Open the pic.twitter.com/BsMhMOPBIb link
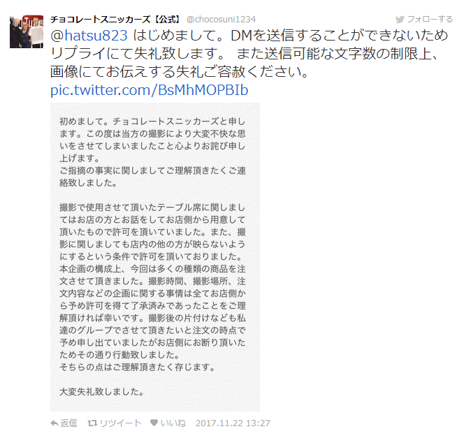Viewport: 466px width, 436px height. click(x=150, y=90)
